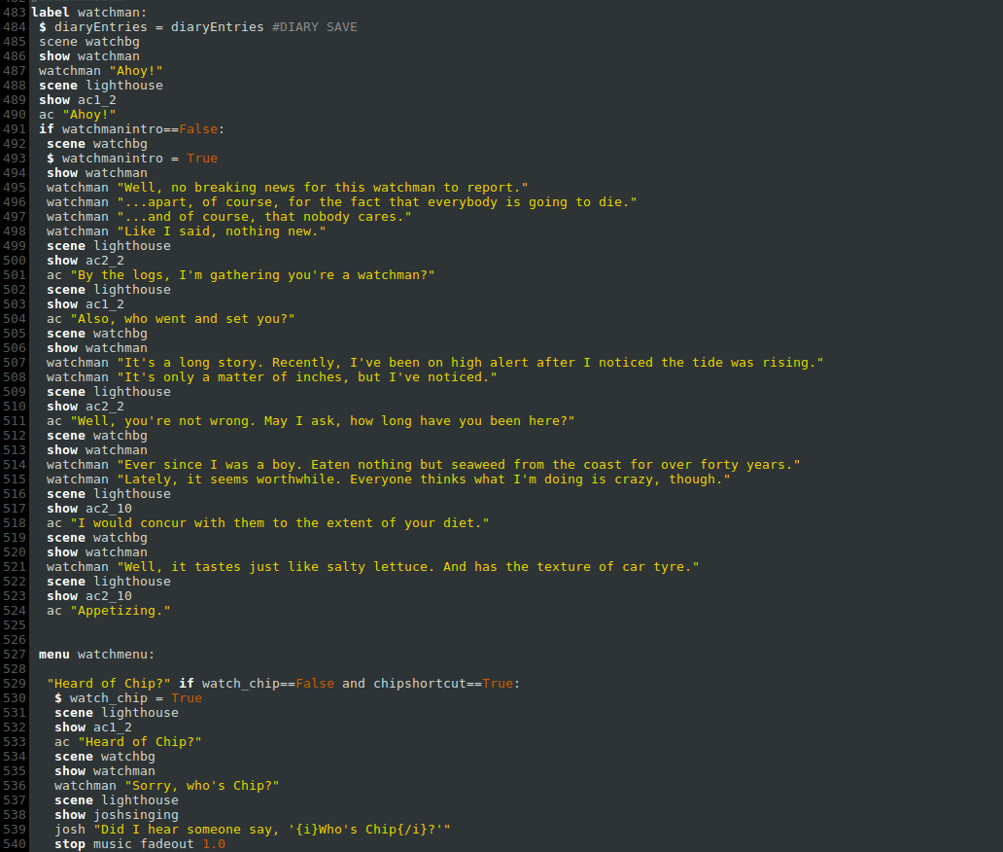The image size is (1003, 852).
Task: Click the show joshsinging line
Action: (117, 815)
